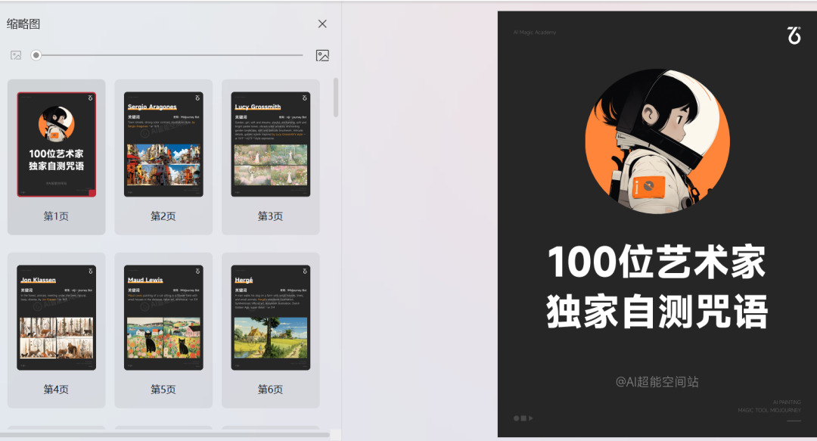Click the "第6页" page label
Screen dimensions: 817x441
pos(271,390)
